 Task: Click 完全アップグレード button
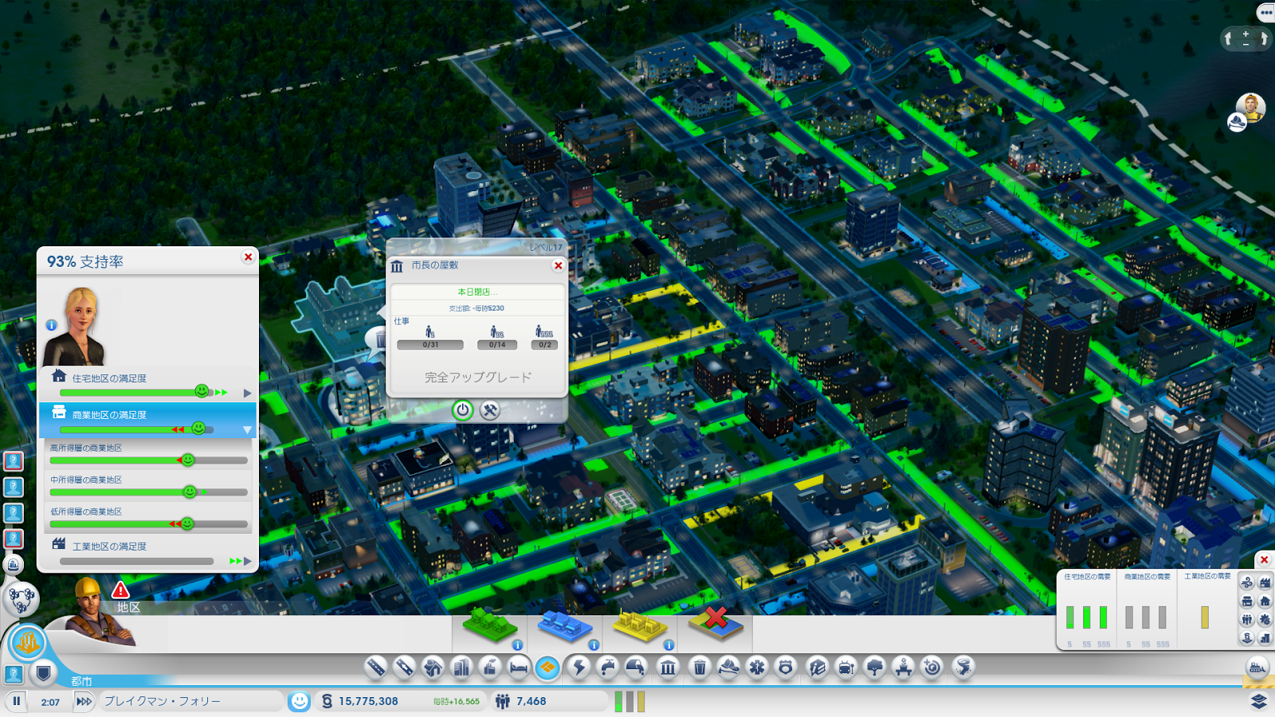pos(477,377)
